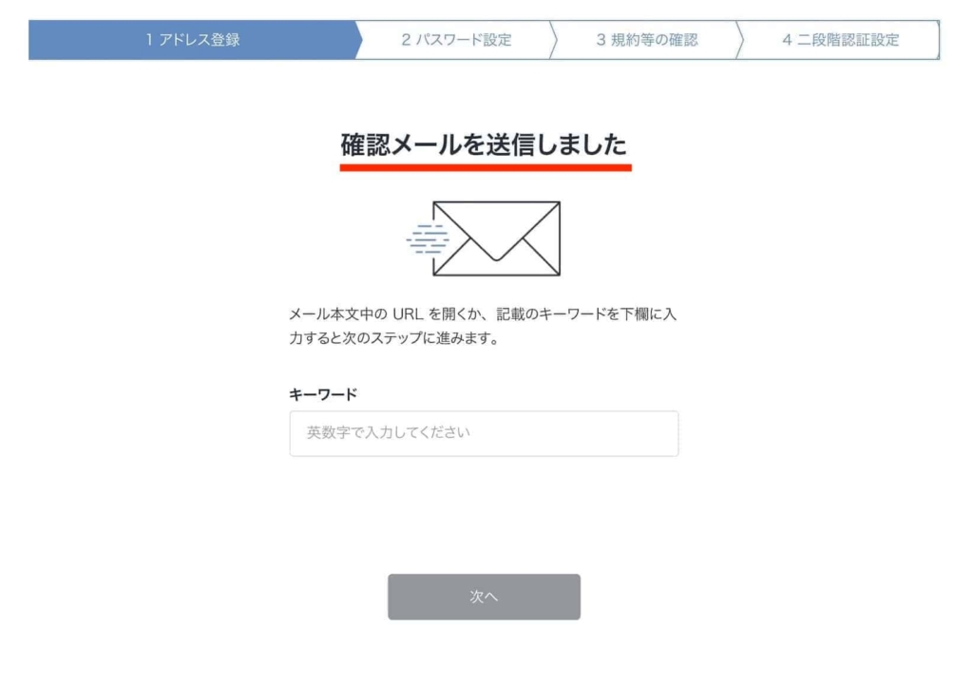Click the number 4 in the last step

pyautogui.click(x=787, y=40)
